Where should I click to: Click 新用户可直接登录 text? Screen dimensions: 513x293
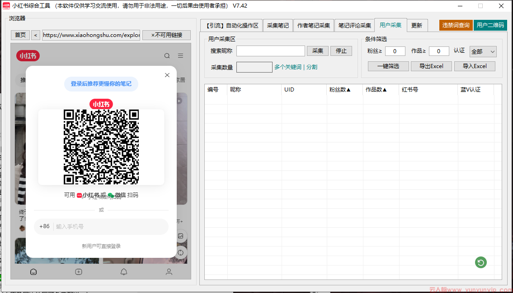(101, 246)
